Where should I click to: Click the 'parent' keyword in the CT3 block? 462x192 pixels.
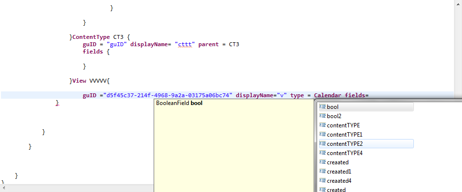[209, 44]
